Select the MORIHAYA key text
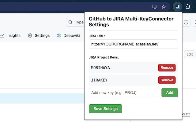The height and width of the screenshot is (122, 196). [100, 68]
